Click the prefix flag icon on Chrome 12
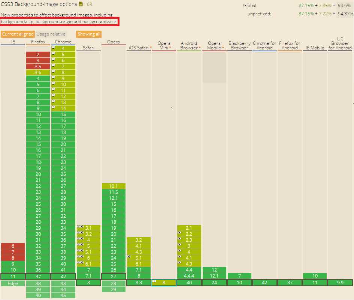The image size is (354, 300). (x=54, y=95)
